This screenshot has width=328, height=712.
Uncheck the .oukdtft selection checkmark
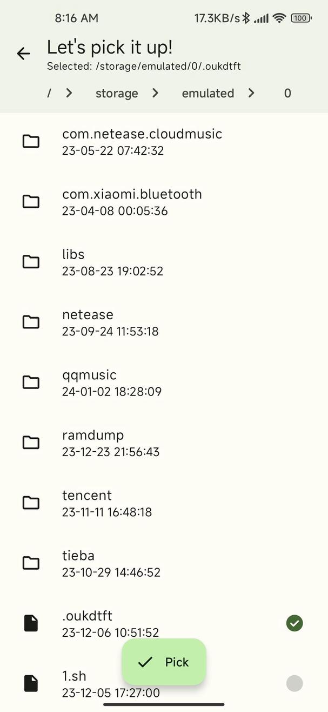tap(294, 623)
